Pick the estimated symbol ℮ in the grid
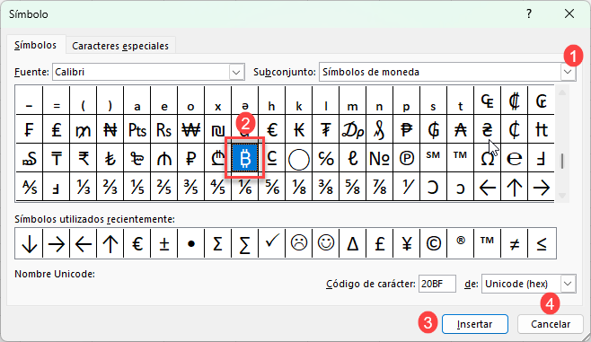 point(514,158)
